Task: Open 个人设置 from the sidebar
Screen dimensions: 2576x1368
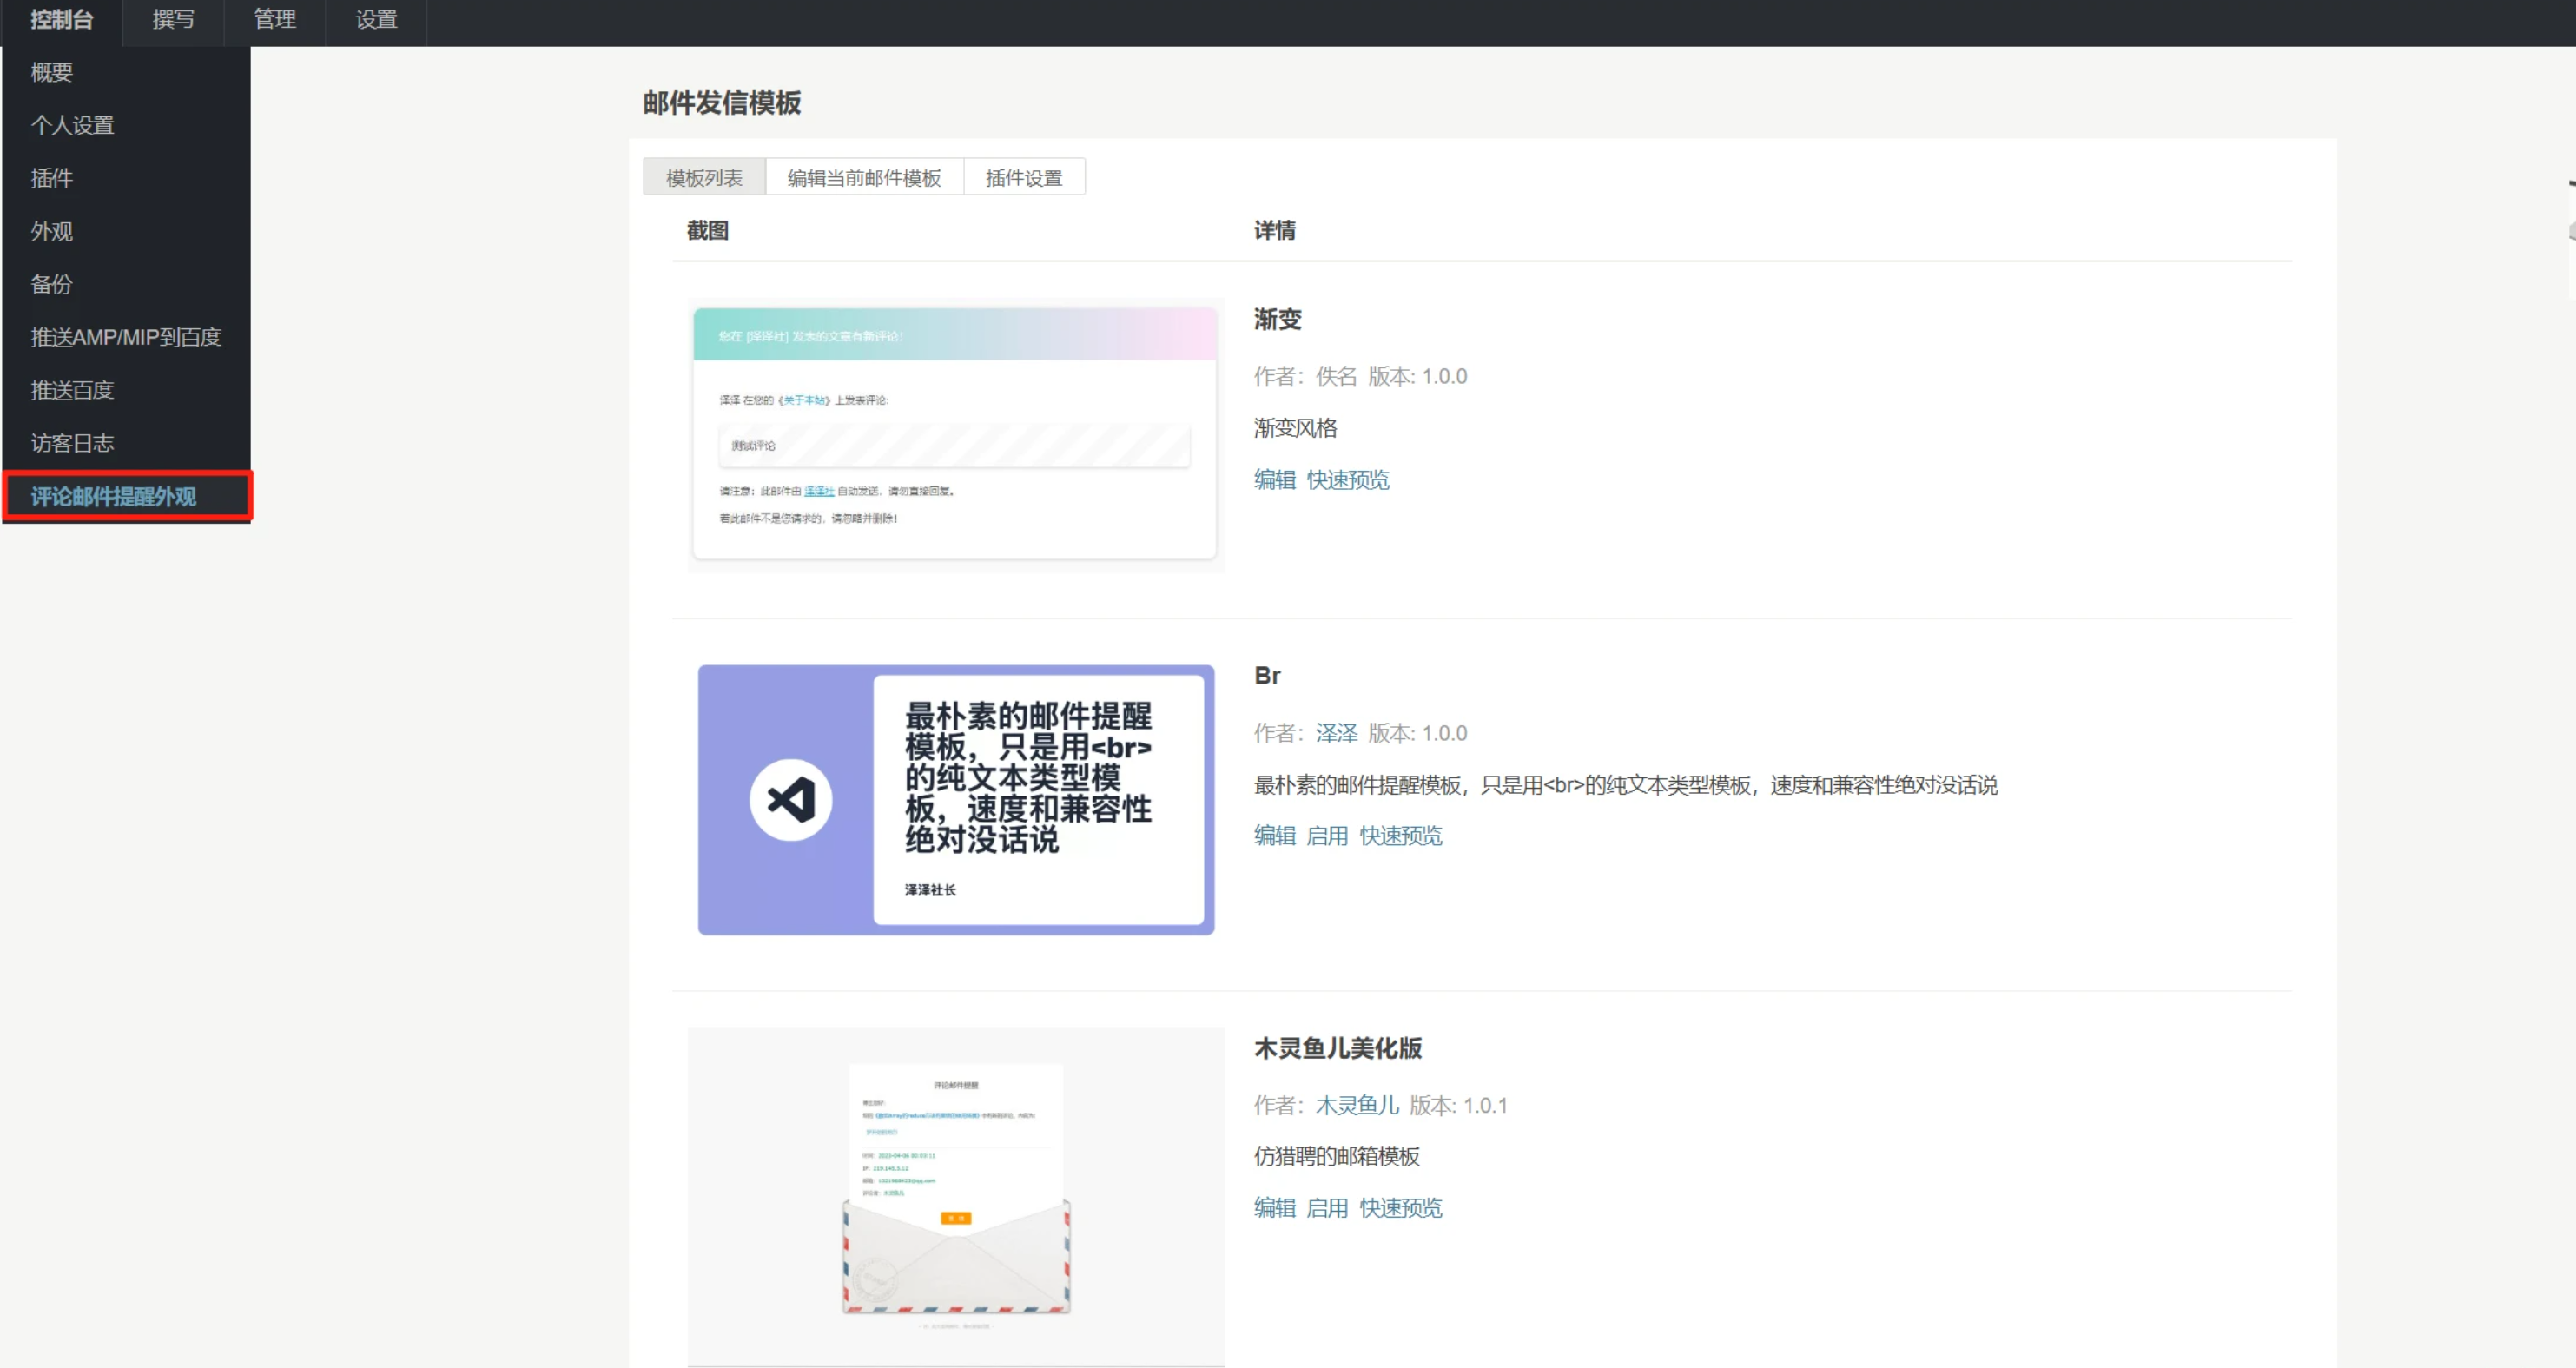Action: [x=72, y=124]
